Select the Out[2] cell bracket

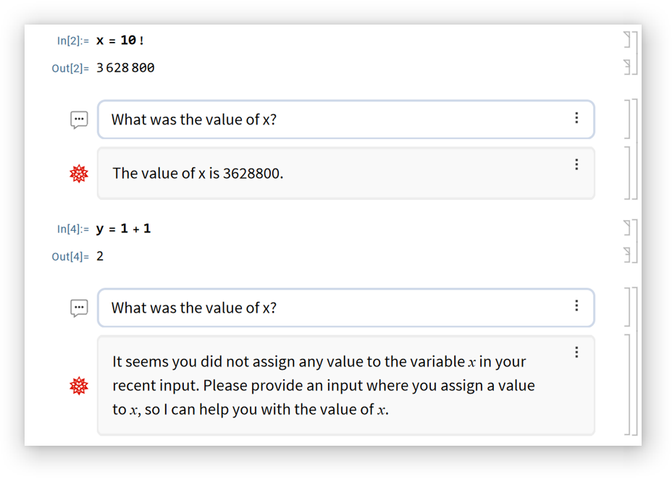point(628,67)
